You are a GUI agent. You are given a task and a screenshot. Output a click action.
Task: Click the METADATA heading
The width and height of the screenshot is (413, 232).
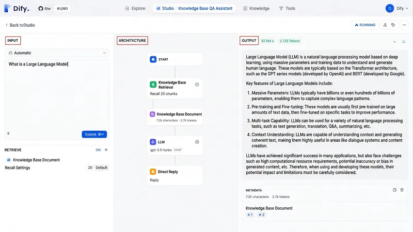253,190
